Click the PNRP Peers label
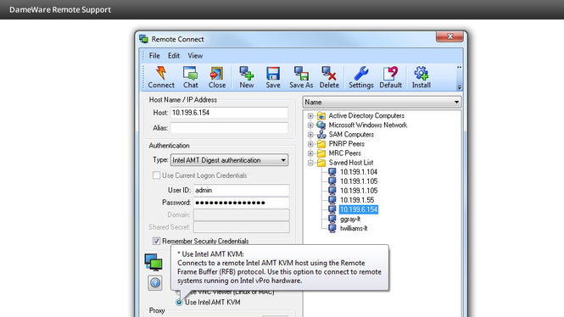The height and width of the screenshot is (317, 564). (346, 144)
